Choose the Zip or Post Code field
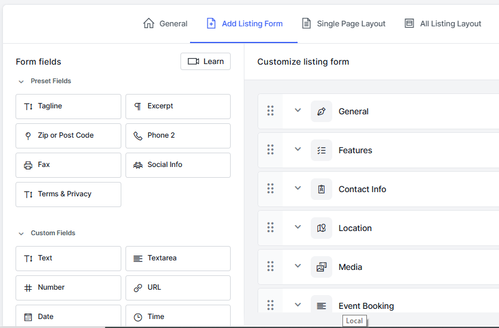499x328 pixels. (68, 136)
